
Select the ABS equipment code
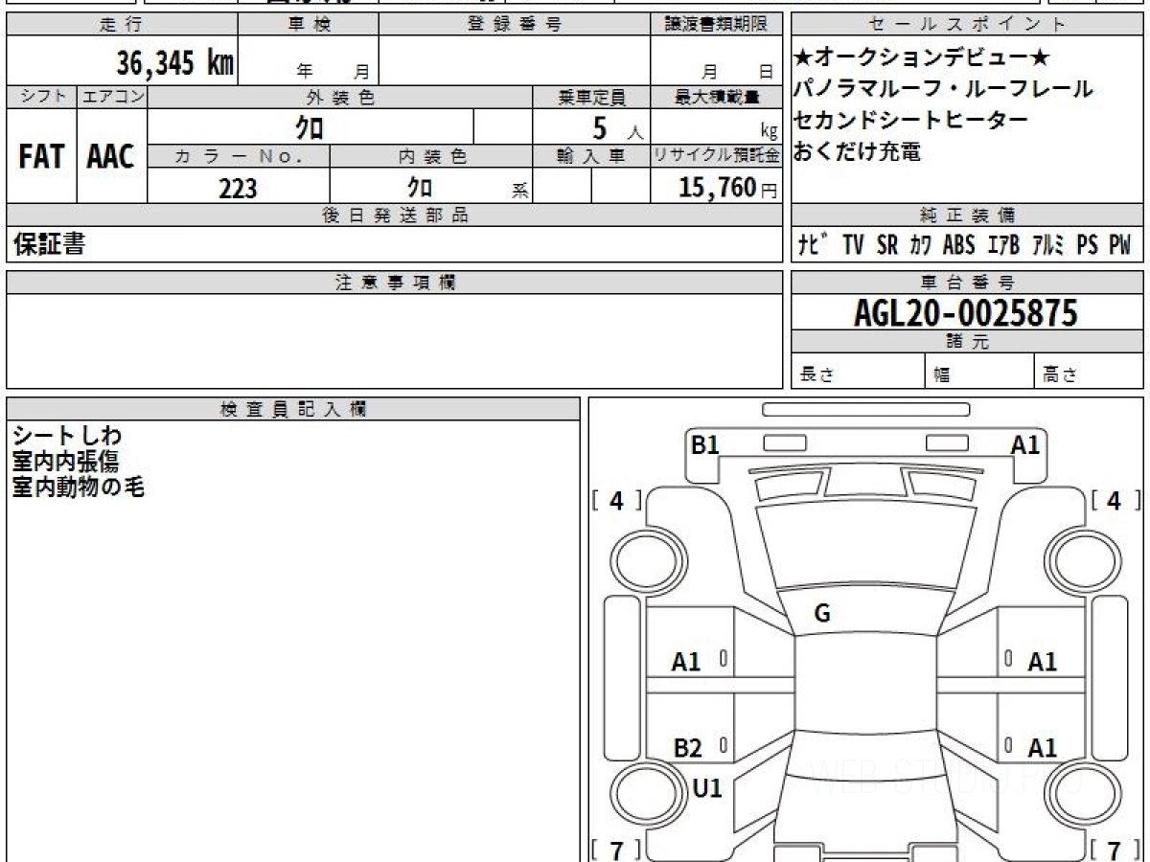tap(958, 245)
